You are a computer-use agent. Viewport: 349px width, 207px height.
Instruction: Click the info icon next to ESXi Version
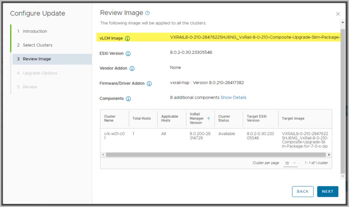[128, 54]
